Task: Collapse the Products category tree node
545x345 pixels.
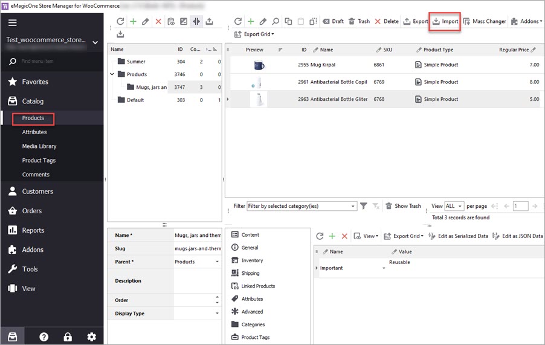Action: [112, 74]
